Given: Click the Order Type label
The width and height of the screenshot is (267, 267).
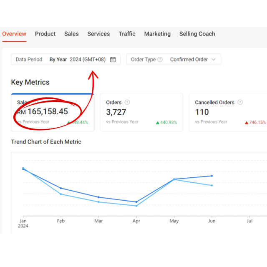Looking at the screenshot, I should [x=143, y=59].
